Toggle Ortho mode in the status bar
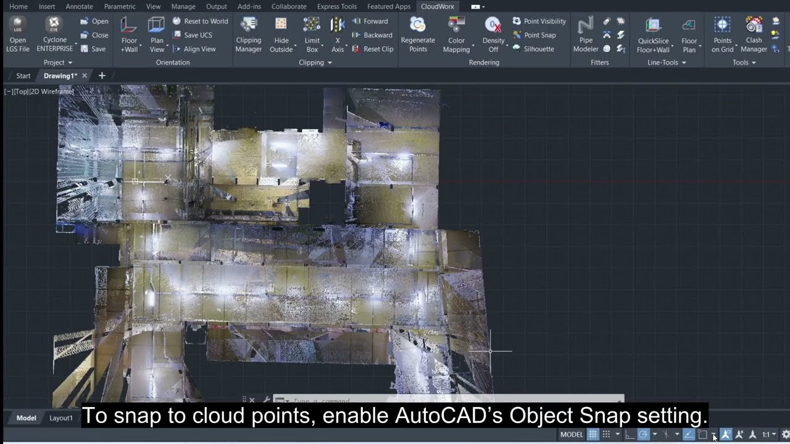Viewport: 790px width, 444px height. (630, 434)
